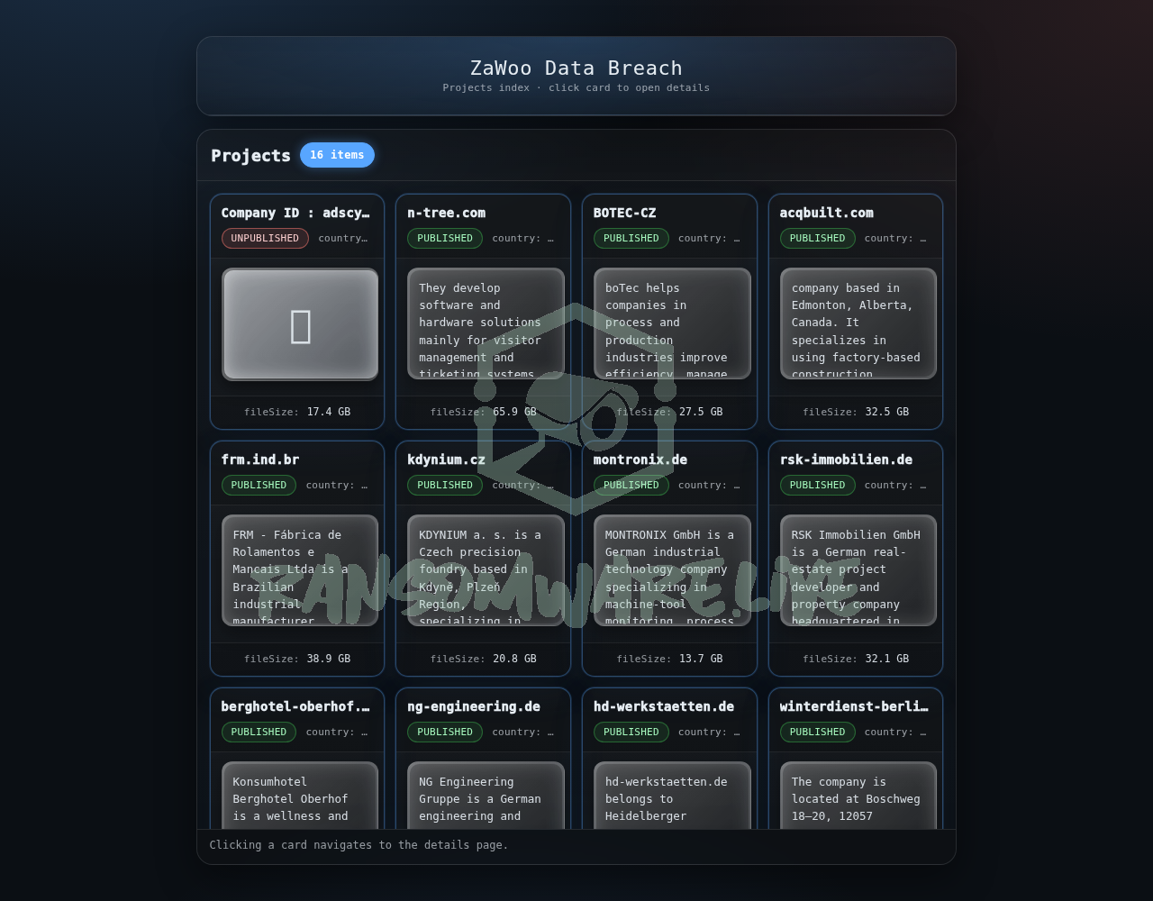
Task: Open the berghotel-oberhof project title
Action: [x=295, y=706]
